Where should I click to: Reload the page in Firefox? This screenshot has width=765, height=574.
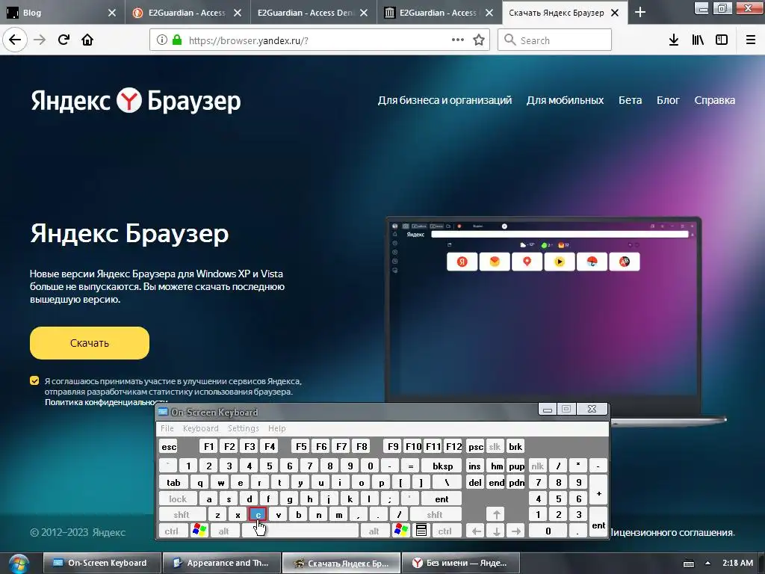pos(64,40)
